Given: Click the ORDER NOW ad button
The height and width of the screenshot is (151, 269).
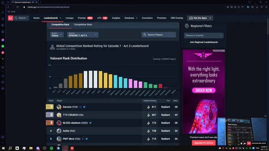Looking at the screenshot, I should [204, 90].
